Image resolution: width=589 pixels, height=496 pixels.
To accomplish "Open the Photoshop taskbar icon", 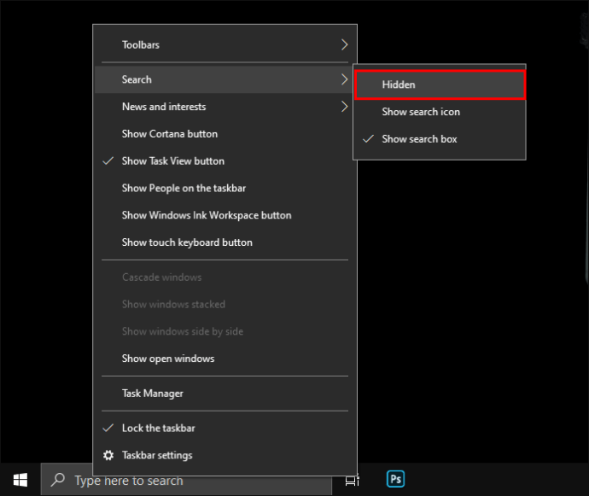I will pyautogui.click(x=395, y=479).
